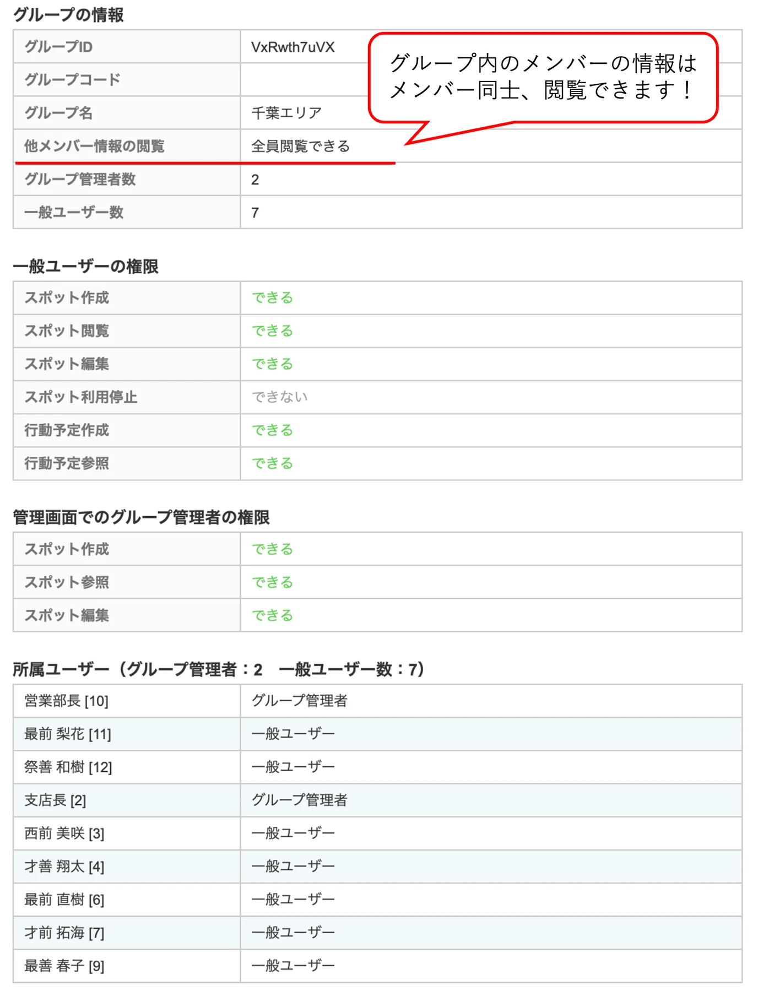Click the red callout about member information
The height and width of the screenshot is (996, 758).
tap(543, 77)
